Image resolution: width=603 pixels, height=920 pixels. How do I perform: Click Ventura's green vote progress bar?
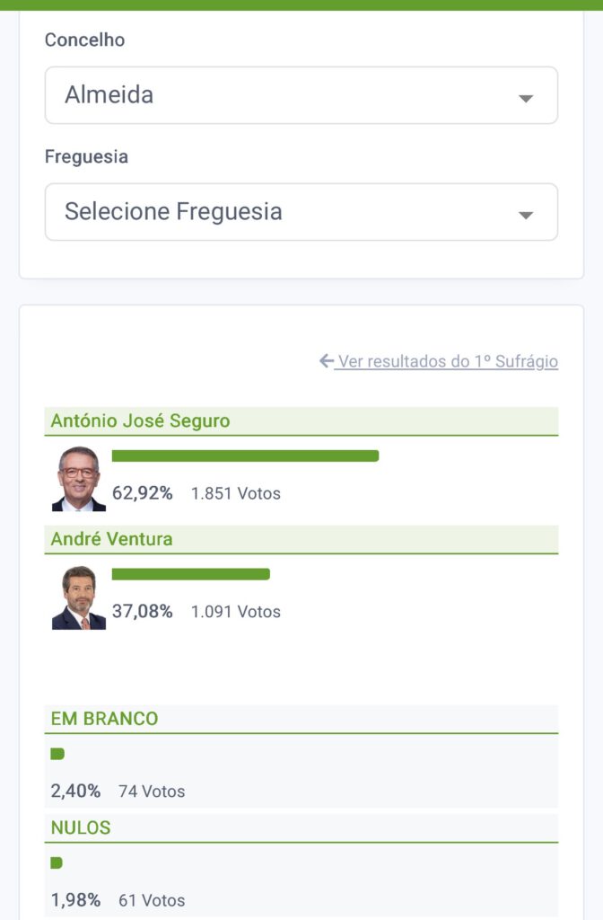coord(190,574)
